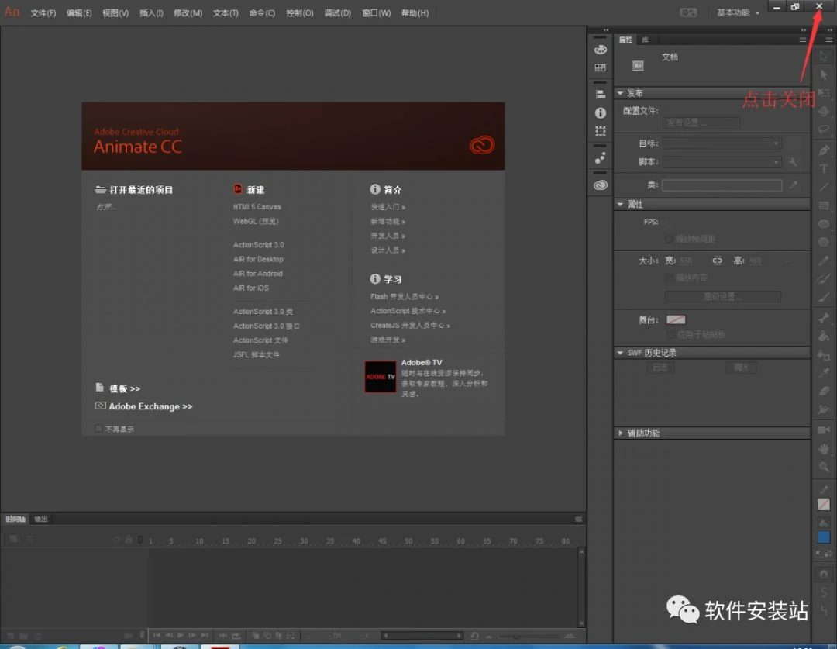Open the Align panel icon

[601, 95]
